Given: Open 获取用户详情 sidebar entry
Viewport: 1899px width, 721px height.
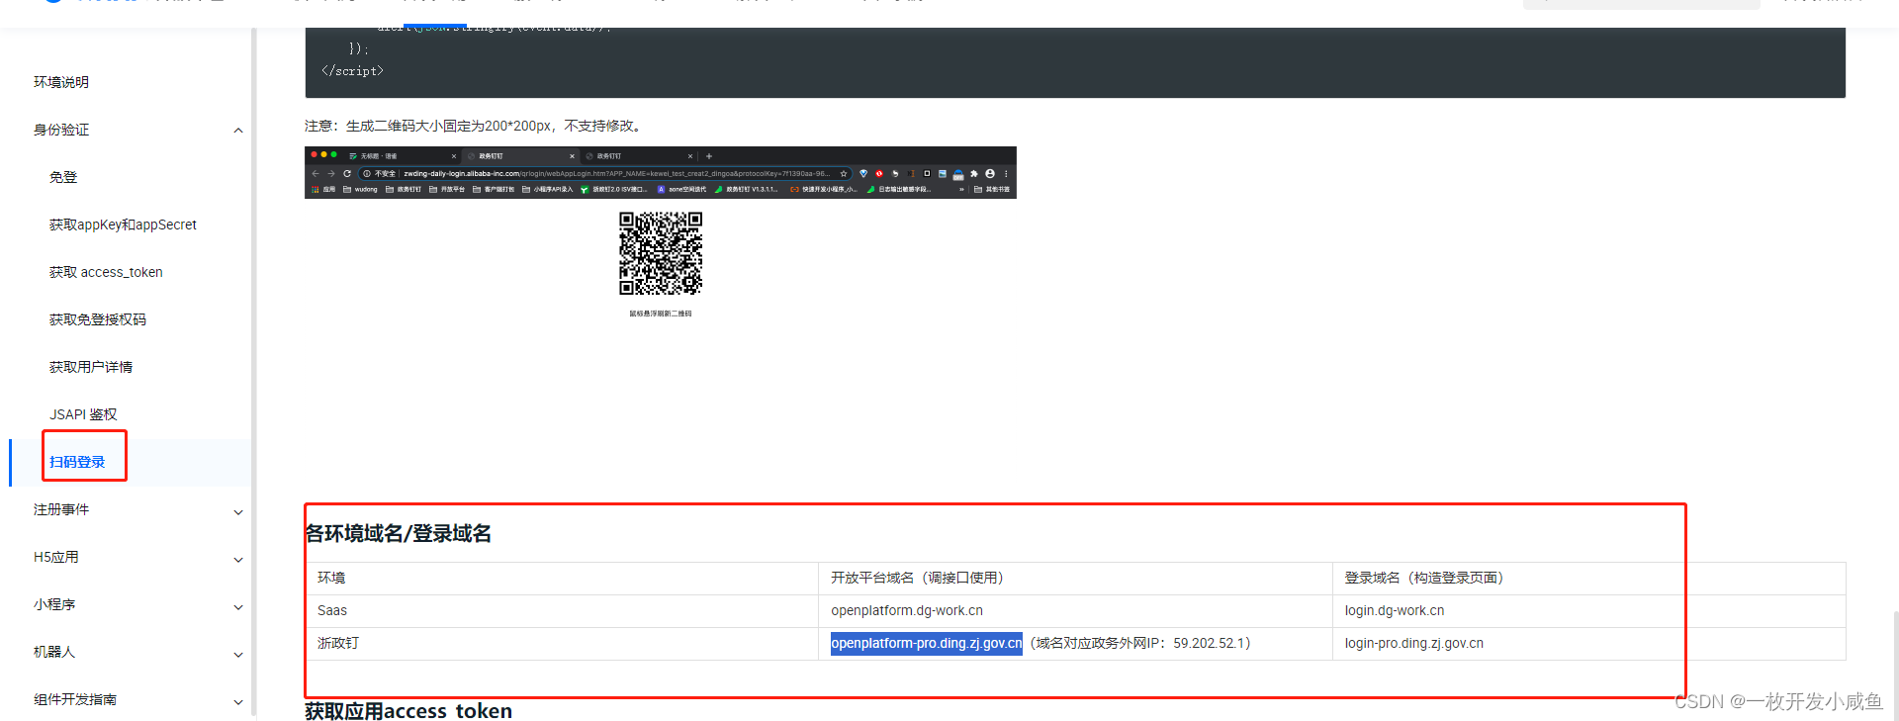Looking at the screenshot, I should click(91, 367).
